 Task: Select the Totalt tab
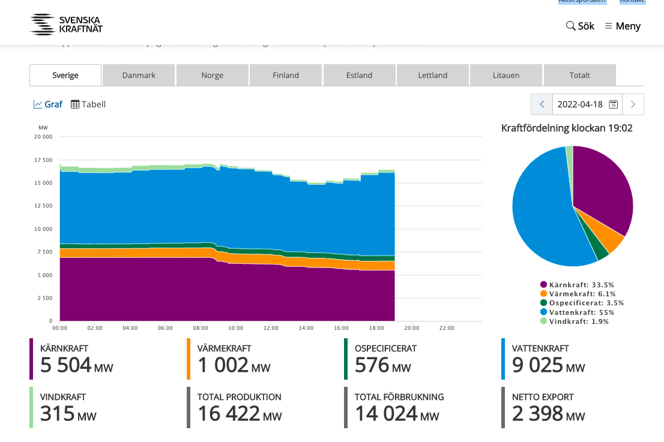[580, 76]
